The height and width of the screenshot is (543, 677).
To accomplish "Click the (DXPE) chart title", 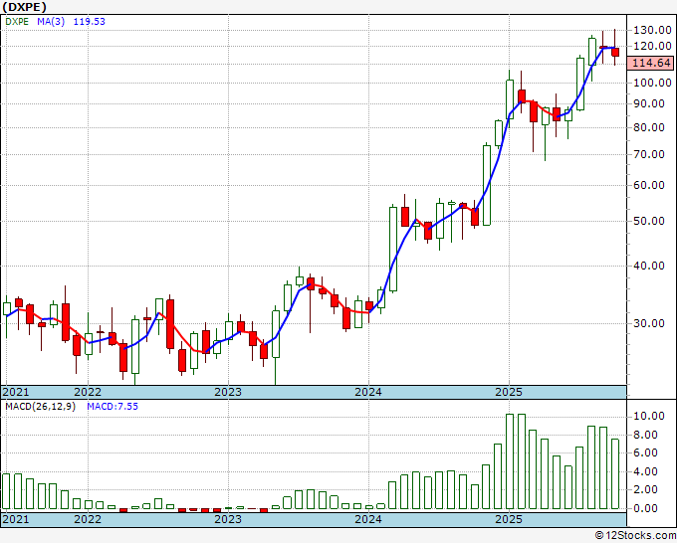I will point(24,7).
